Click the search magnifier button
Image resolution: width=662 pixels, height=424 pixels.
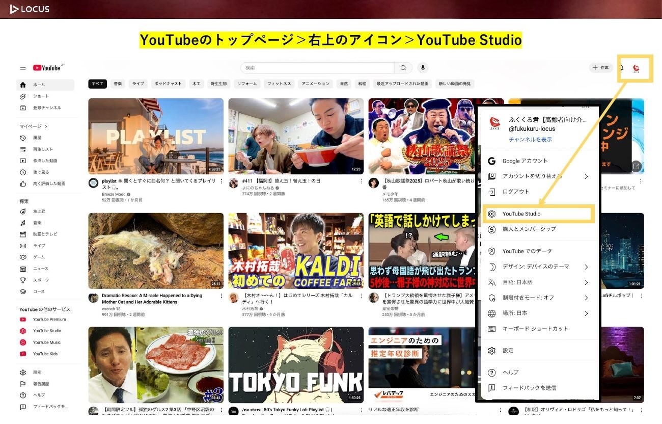tap(403, 68)
